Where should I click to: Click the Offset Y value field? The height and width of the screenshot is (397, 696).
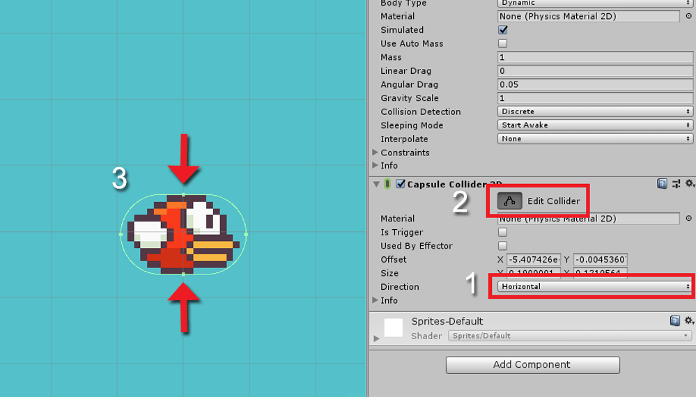[600, 260]
